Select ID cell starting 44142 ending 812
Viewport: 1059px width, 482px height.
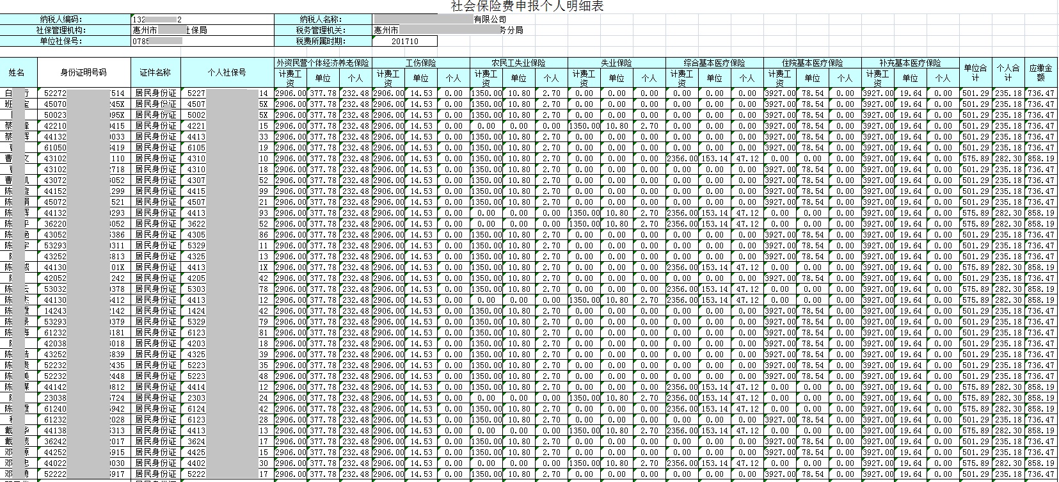tap(84, 387)
